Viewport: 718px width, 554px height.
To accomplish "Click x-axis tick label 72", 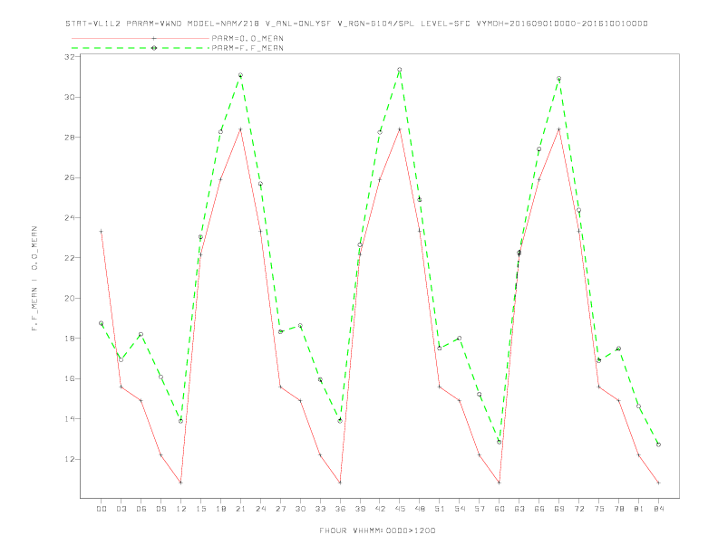I will pos(578,509).
